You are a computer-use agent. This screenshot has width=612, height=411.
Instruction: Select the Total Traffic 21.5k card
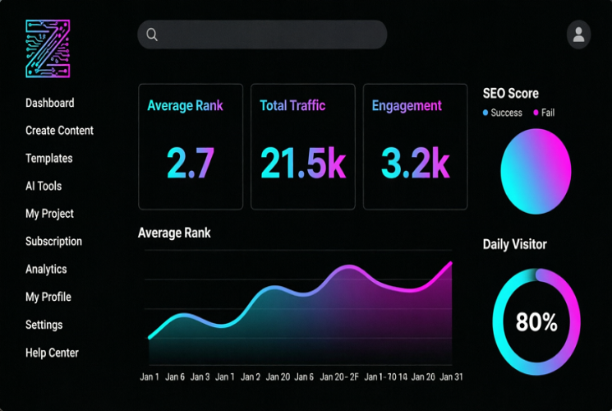303,147
